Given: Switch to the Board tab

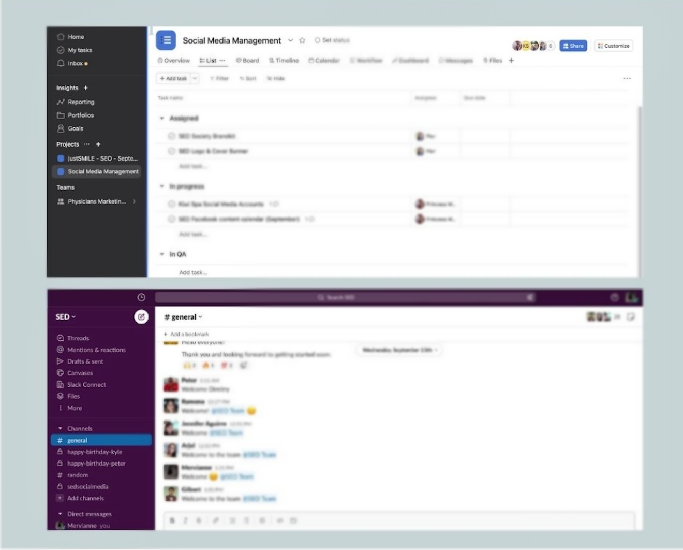Looking at the screenshot, I should tap(247, 61).
